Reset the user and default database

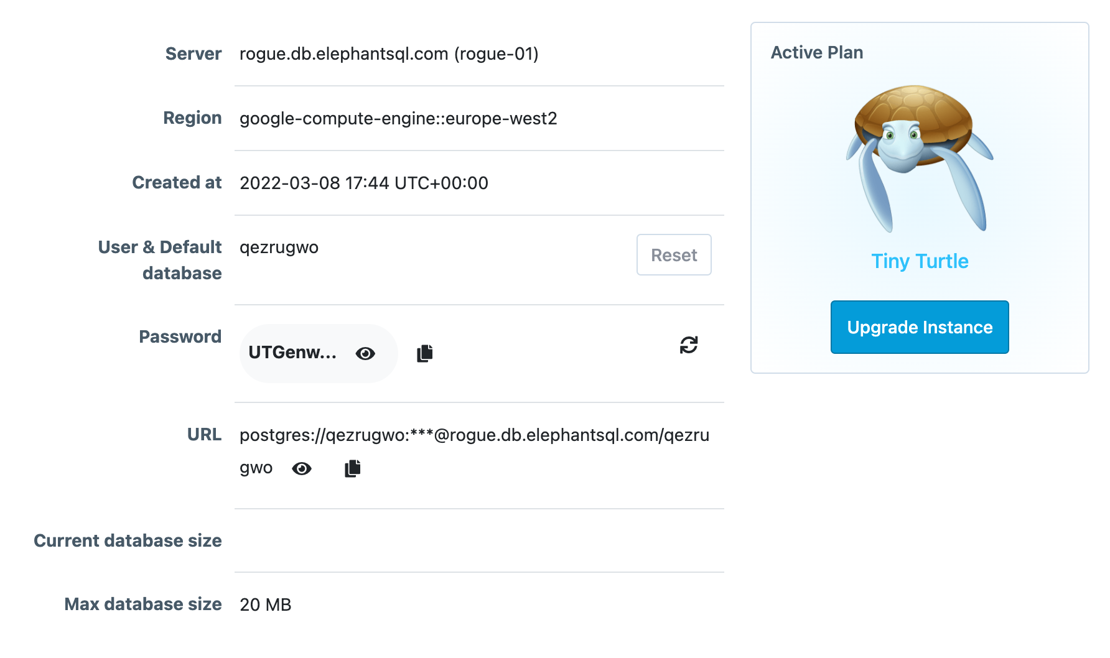tap(674, 255)
